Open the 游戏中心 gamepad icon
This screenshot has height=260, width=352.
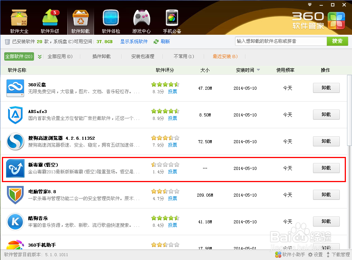141,21
